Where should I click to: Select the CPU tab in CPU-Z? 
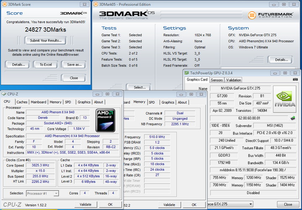[x=7, y=101]
